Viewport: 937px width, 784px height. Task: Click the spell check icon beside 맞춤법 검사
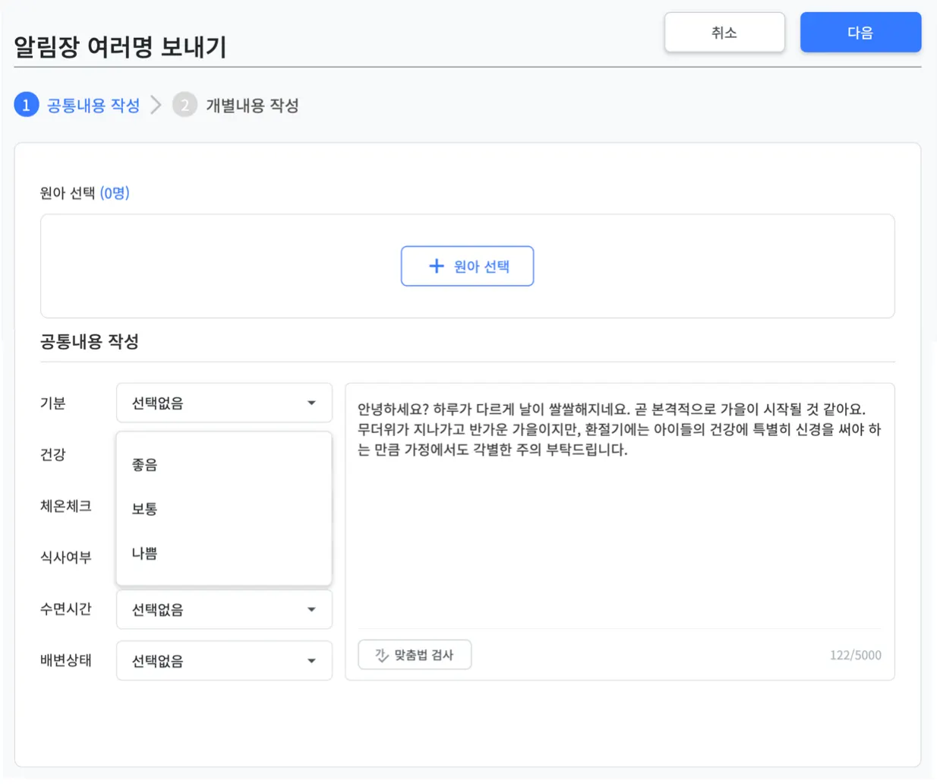click(x=382, y=655)
